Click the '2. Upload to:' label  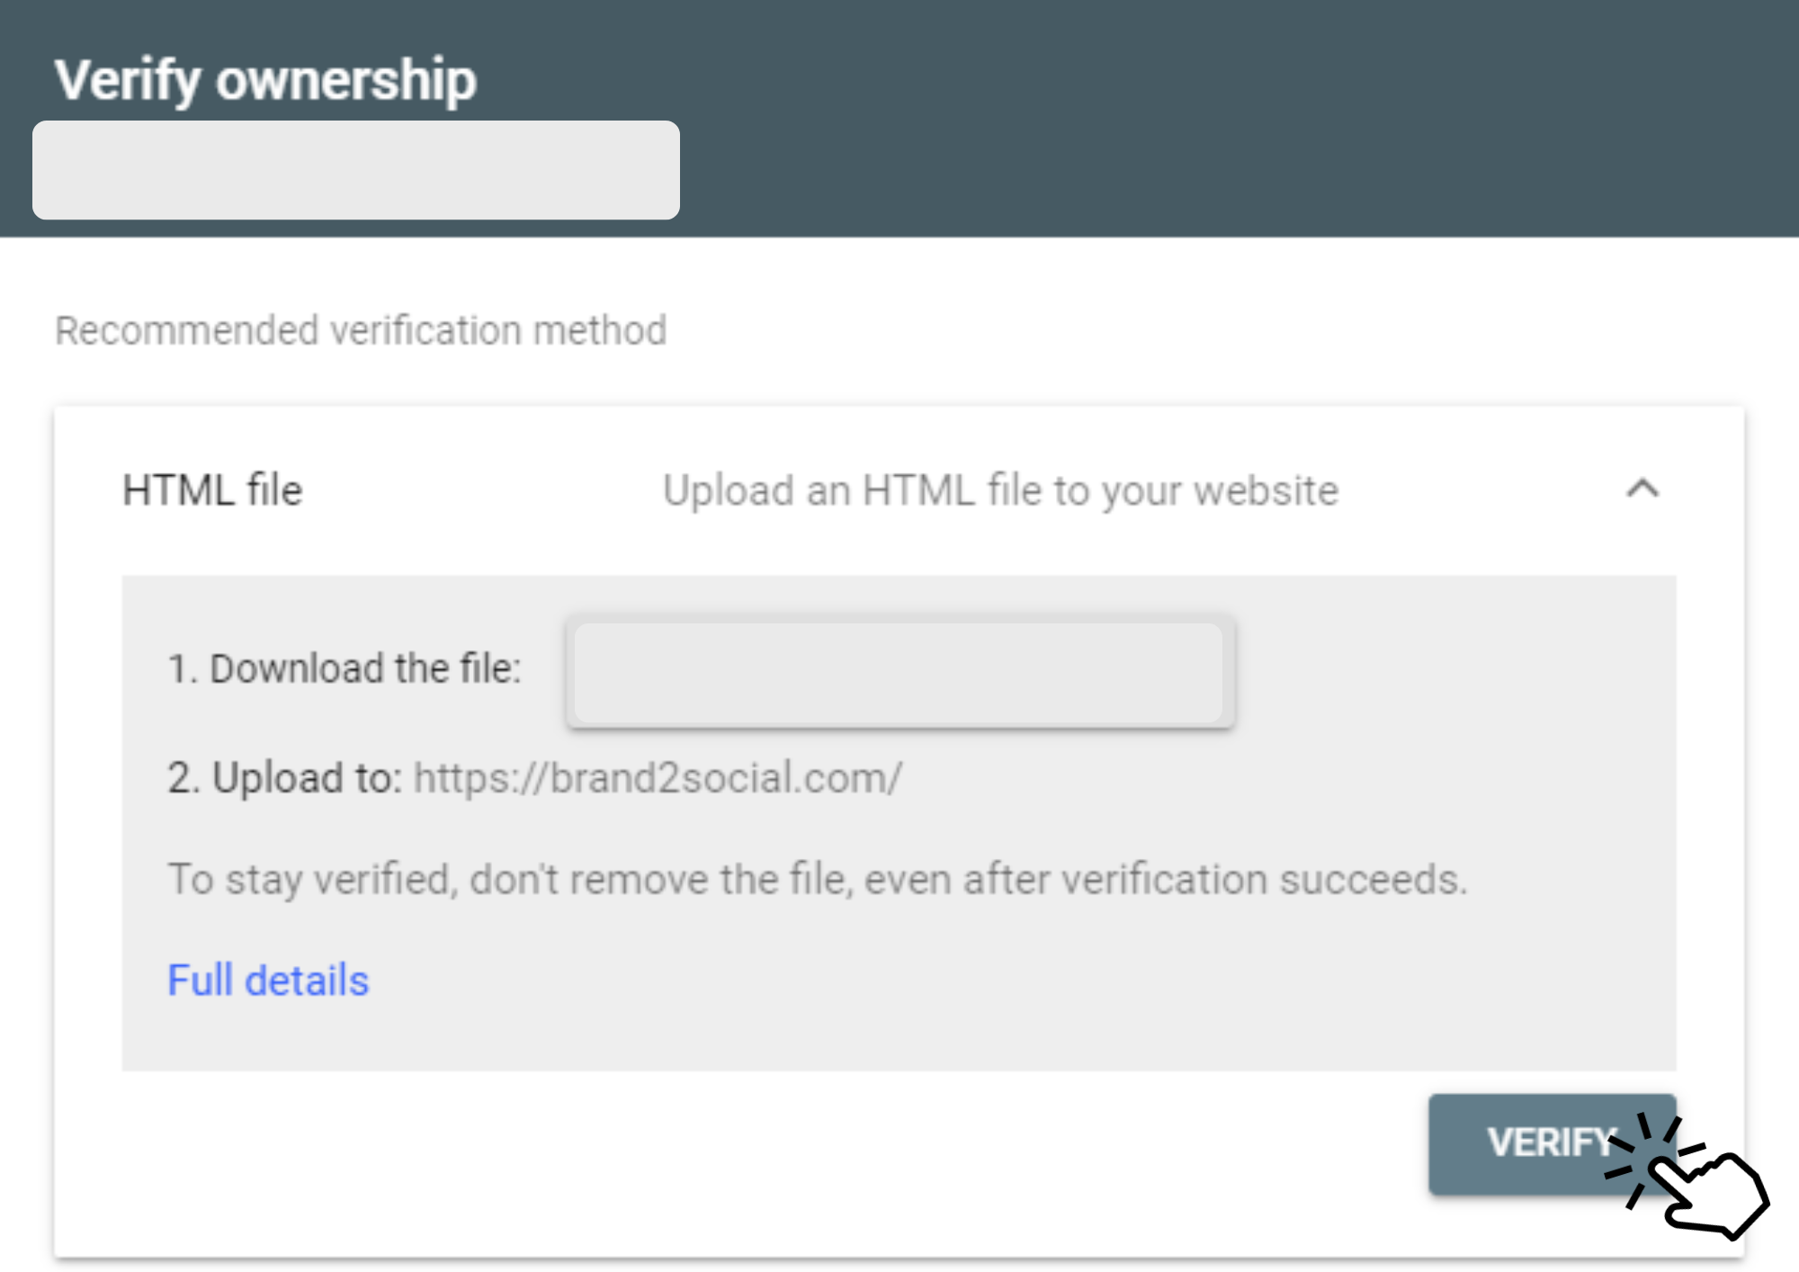pyautogui.click(x=284, y=778)
